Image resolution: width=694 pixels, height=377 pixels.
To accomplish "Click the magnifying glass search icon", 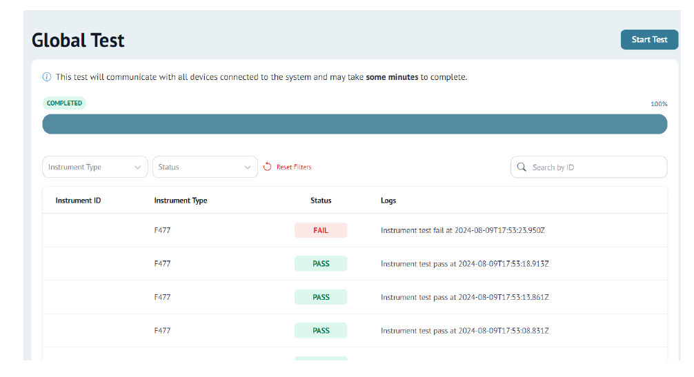I will (x=522, y=167).
